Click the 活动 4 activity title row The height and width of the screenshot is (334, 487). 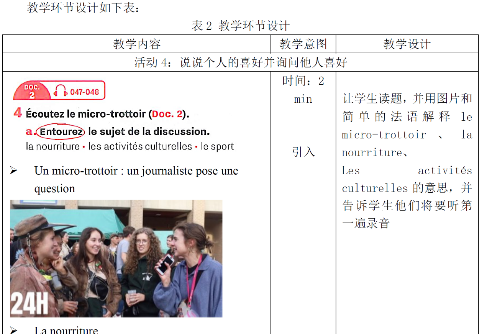[241, 62]
